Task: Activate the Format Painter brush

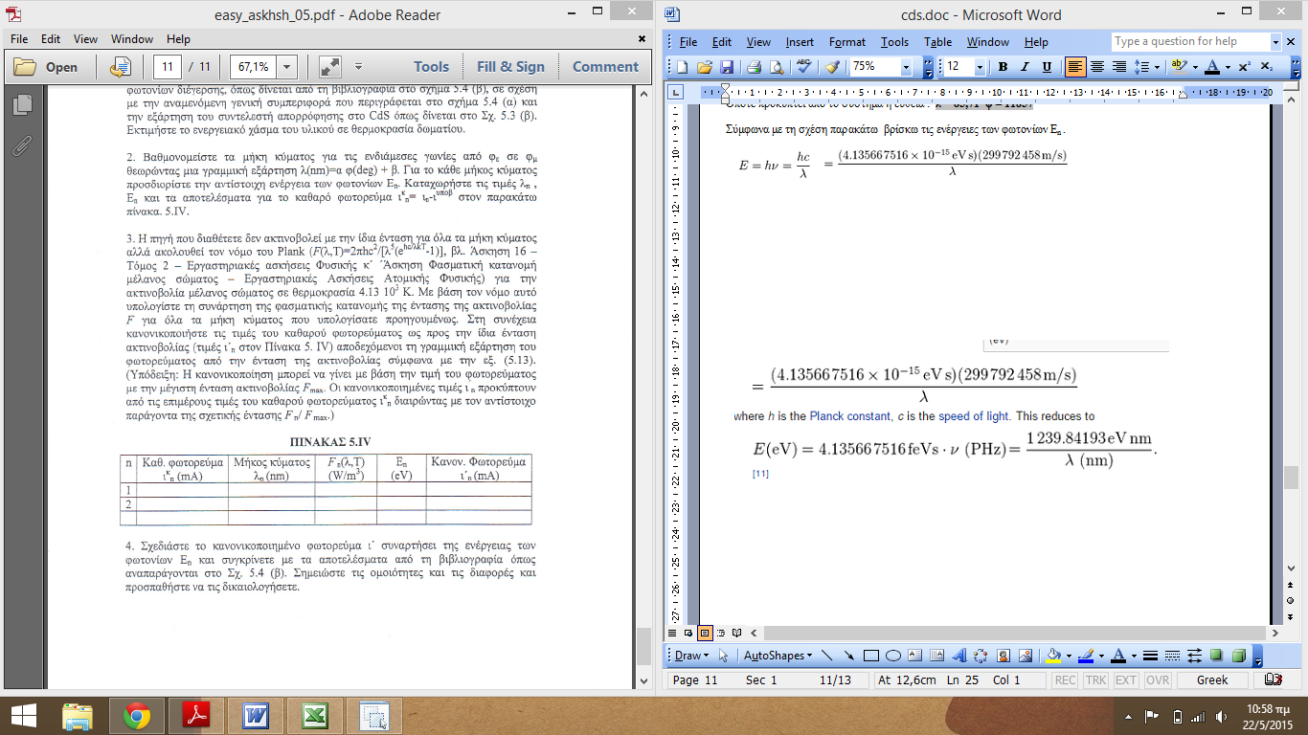Action: point(833,67)
